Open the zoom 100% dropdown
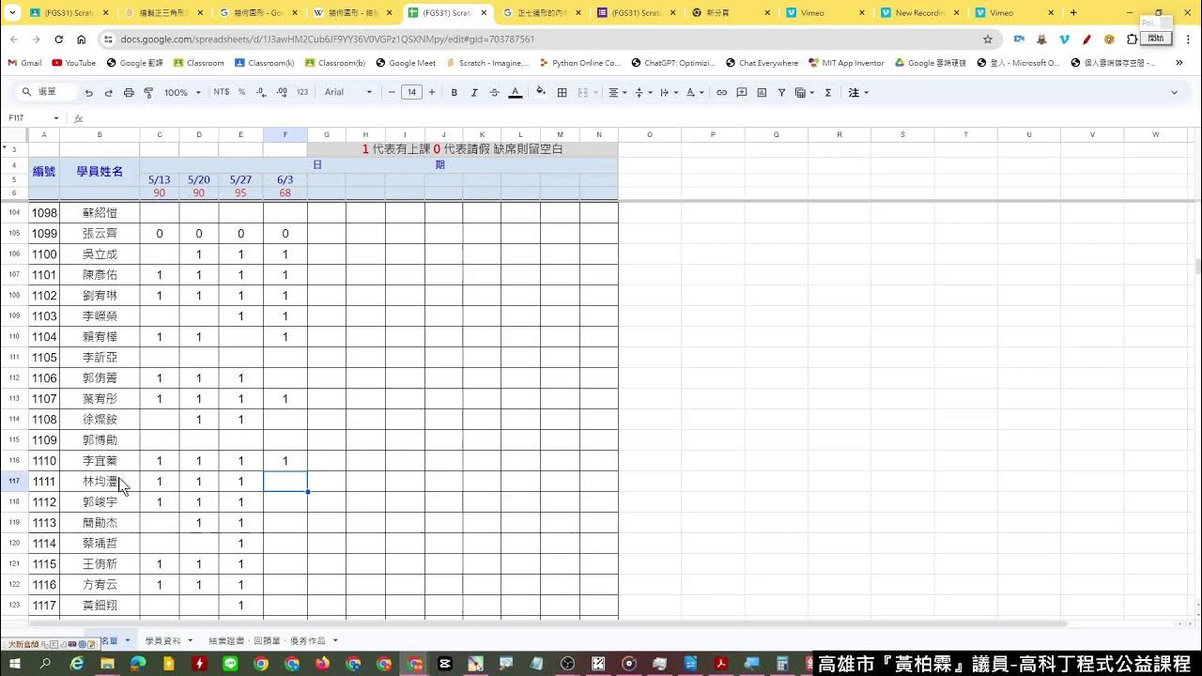The width and height of the screenshot is (1202, 676). click(182, 92)
